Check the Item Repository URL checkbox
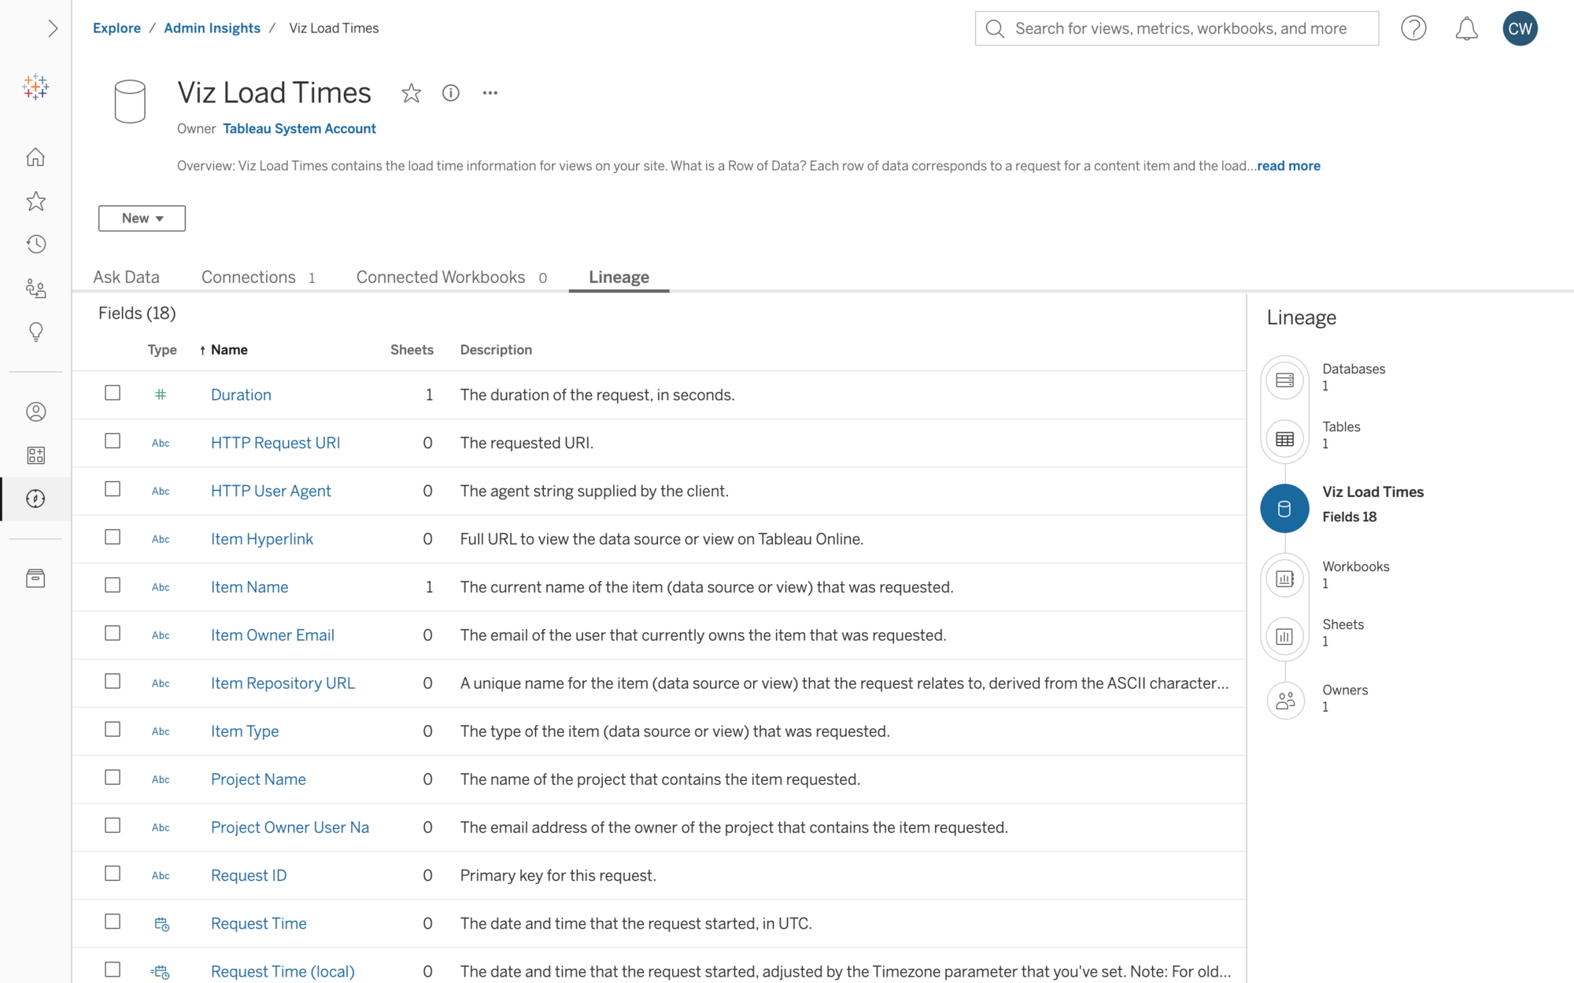 tap(113, 681)
